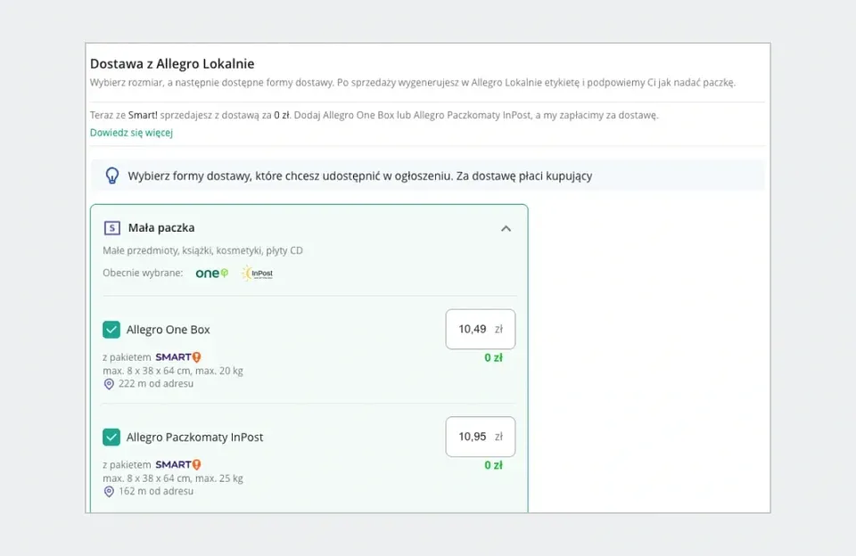Click the S size icon for Mała paczka
This screenshot has width=856, height=556.
[111, 228]
